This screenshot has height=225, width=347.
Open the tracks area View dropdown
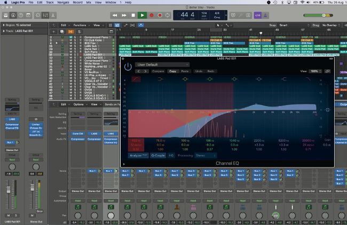coord(98,25)
